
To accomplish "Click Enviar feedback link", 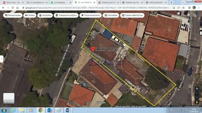I will point(177,106).
